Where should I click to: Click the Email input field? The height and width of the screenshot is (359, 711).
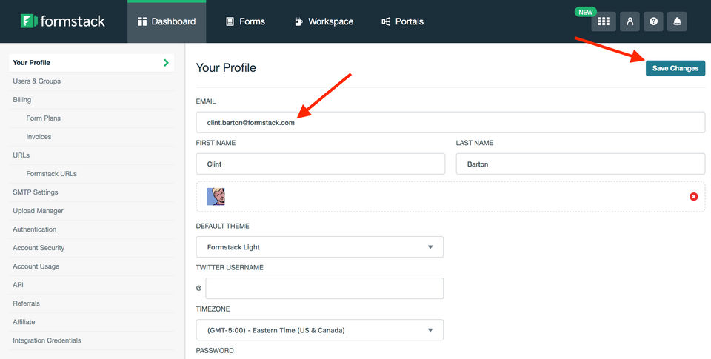(450, 122)
